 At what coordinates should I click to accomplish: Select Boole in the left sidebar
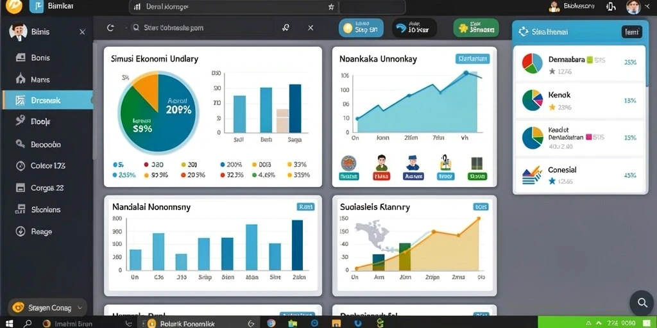40,122
